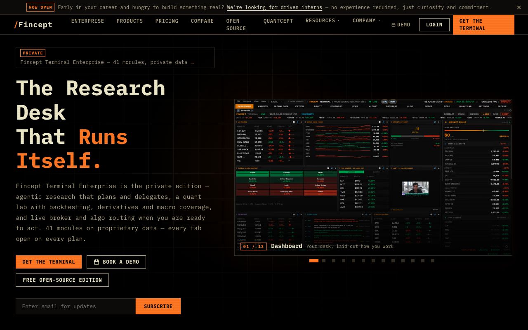
Task: Open the Enterprise nav item
Action: pos(88,21)
